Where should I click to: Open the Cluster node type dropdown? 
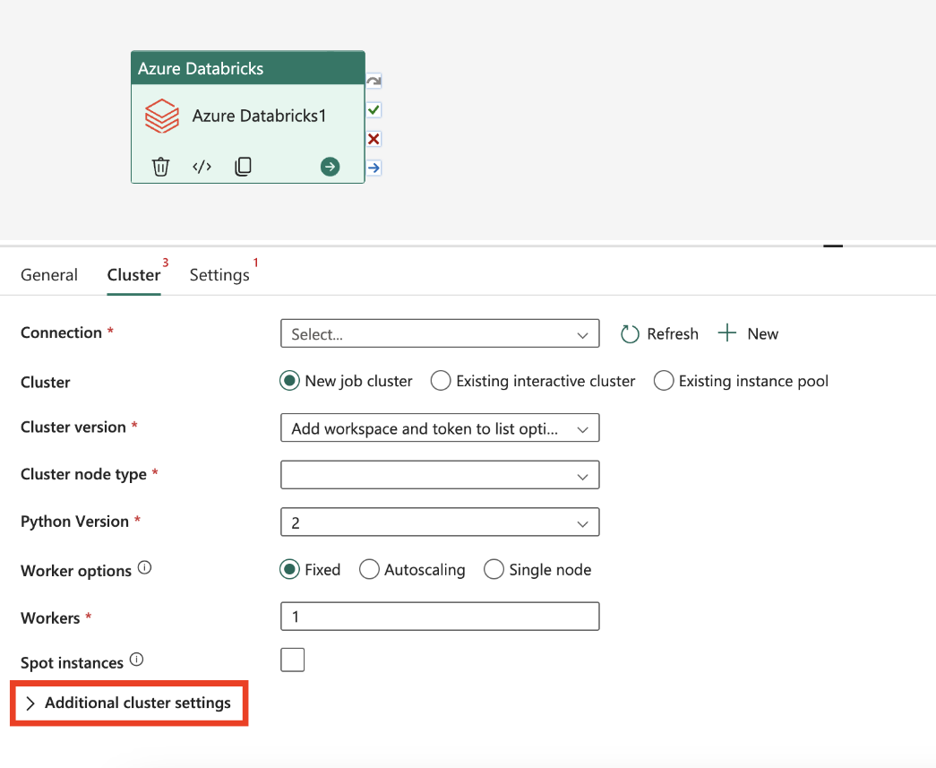click(x=440, y=475)
